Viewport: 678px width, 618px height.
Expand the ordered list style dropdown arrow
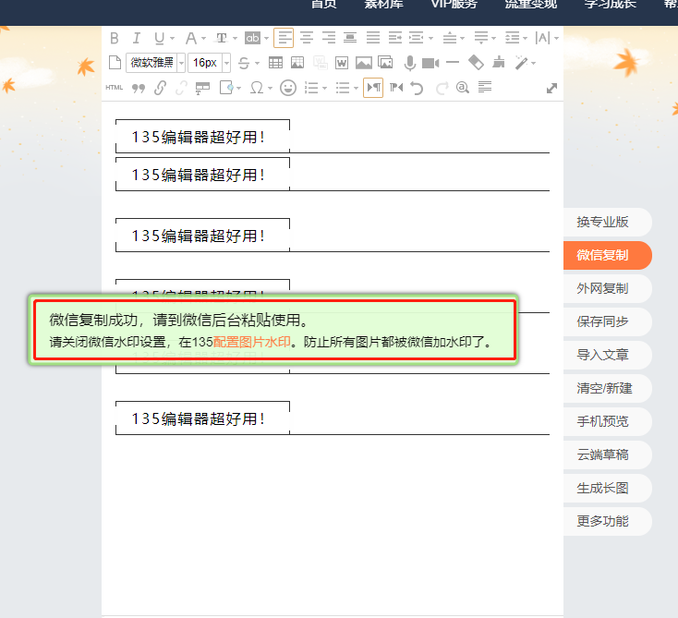[x=325, y=89]
